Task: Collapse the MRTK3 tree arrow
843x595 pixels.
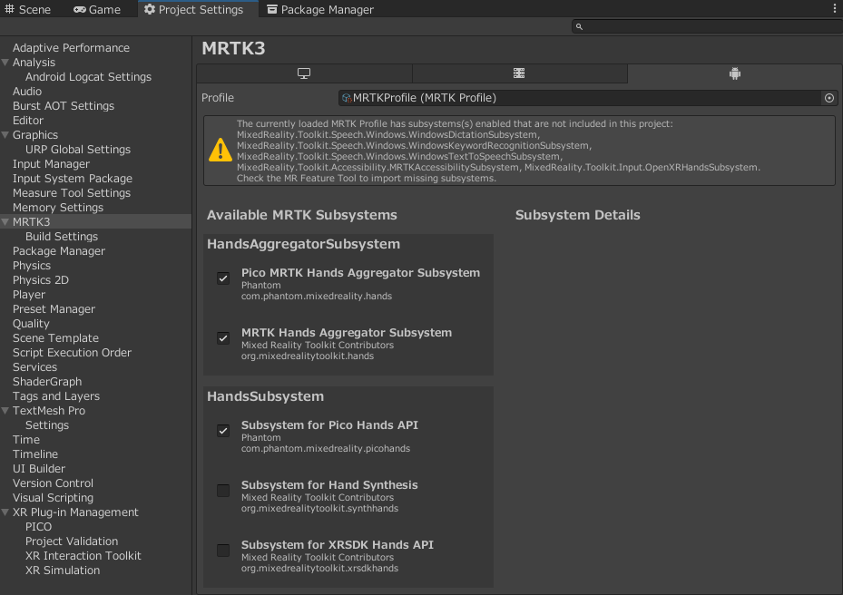Action: (x=5, y=222)
